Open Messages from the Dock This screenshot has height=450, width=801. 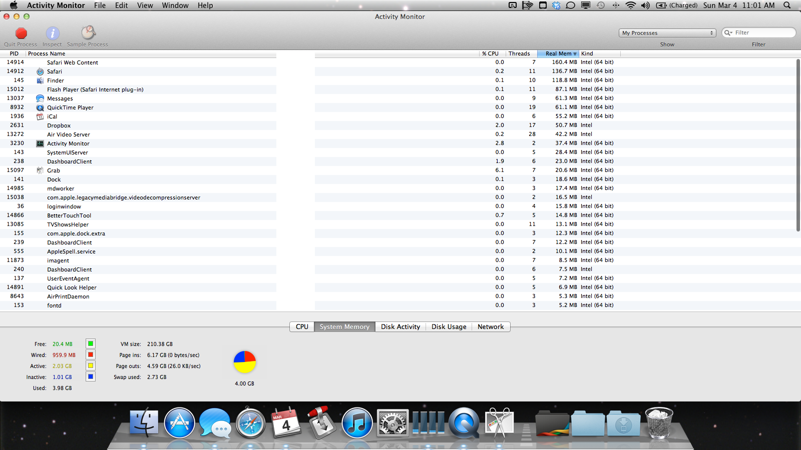[215, 423]
